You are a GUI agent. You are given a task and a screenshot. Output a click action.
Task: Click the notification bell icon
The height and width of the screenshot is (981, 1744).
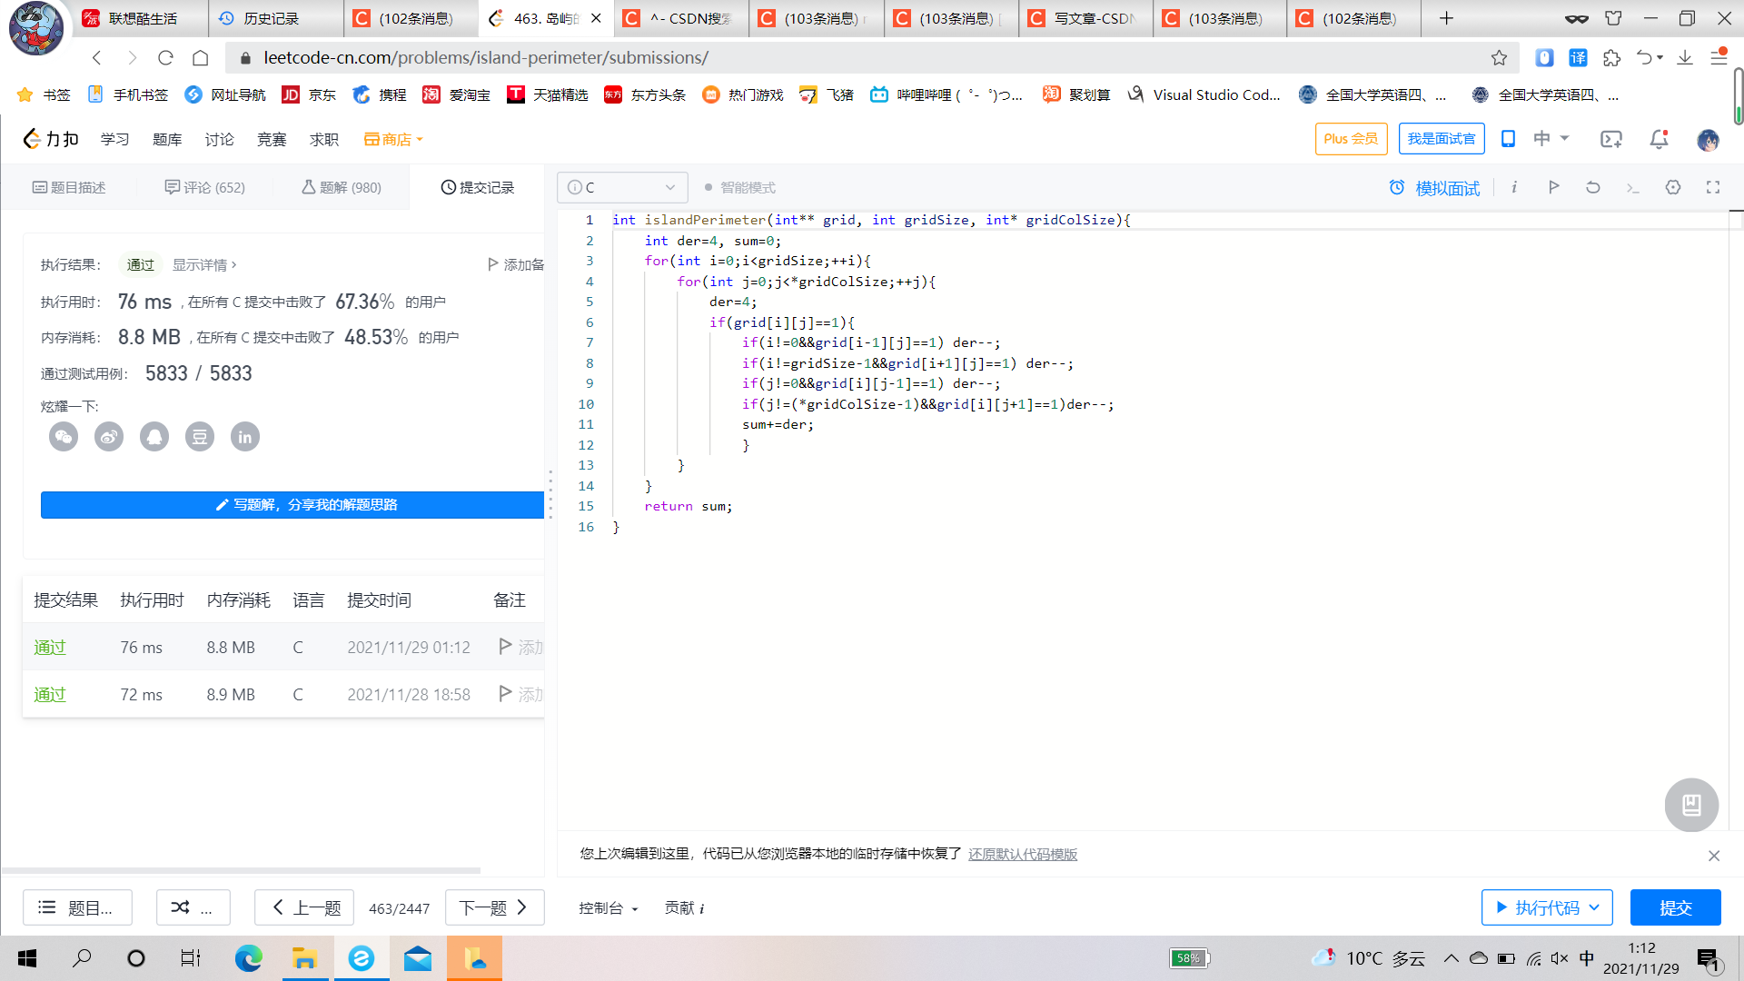click(1659, 139)
